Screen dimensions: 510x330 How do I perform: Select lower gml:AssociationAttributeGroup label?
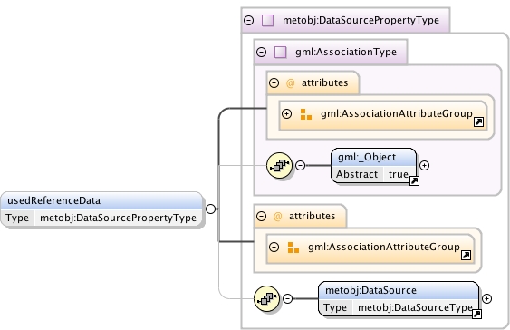click(384, 247)
